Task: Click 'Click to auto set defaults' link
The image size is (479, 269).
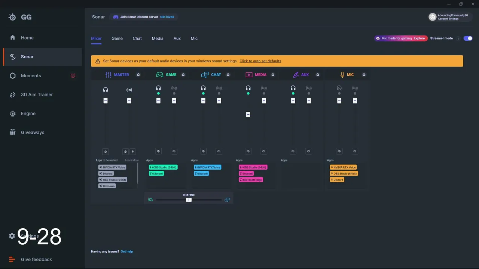Action: coord(260,61)
